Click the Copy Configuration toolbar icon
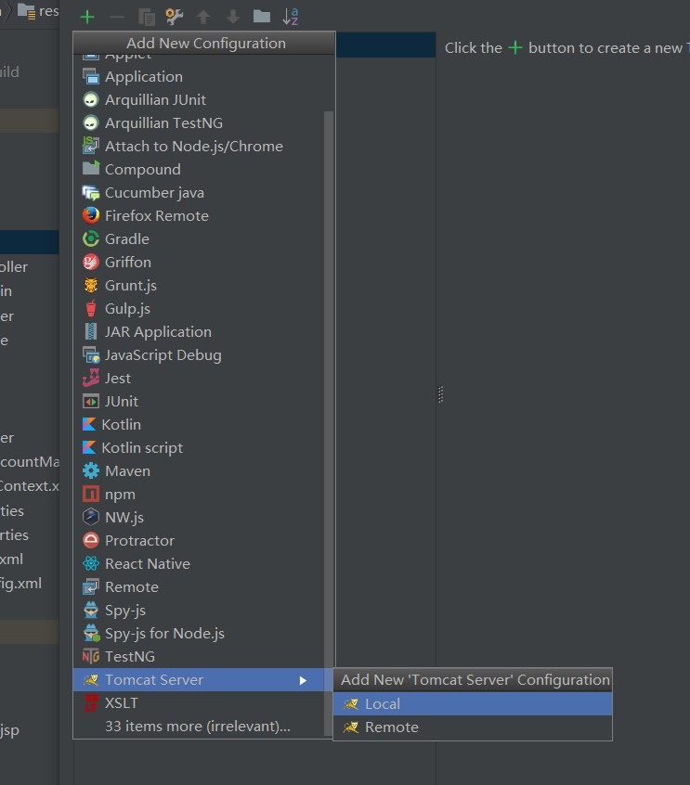 pyautogui.click(x=147, y=17)
